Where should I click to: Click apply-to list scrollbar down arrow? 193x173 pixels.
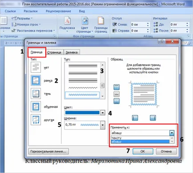click(x=172, y=142)
